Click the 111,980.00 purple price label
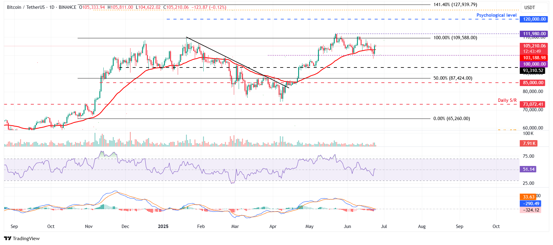Viewport: 553px width, 245px height. [534, 34]
